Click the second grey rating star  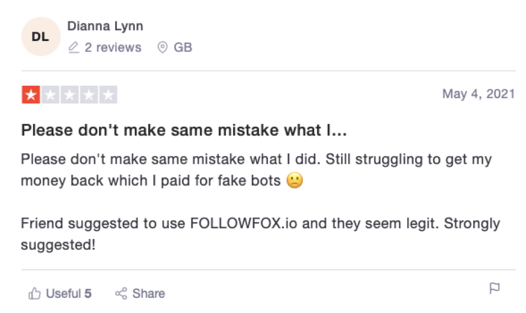pyautogui.click(x=51, y=95)
